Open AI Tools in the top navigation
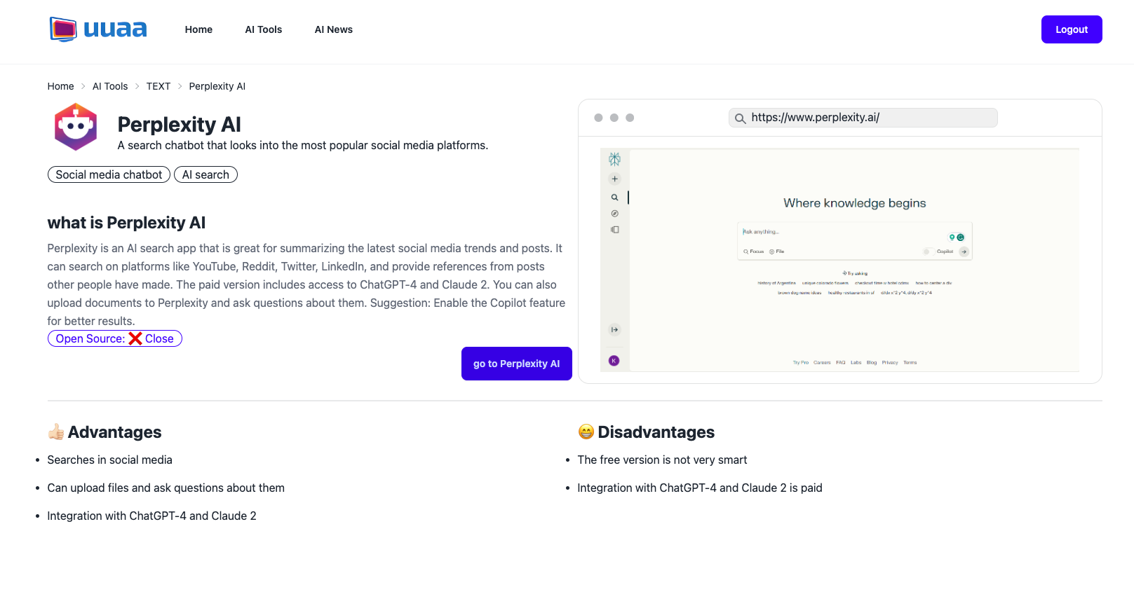Viewport: 1134px width, 599px height. click(x=264, y=29)
